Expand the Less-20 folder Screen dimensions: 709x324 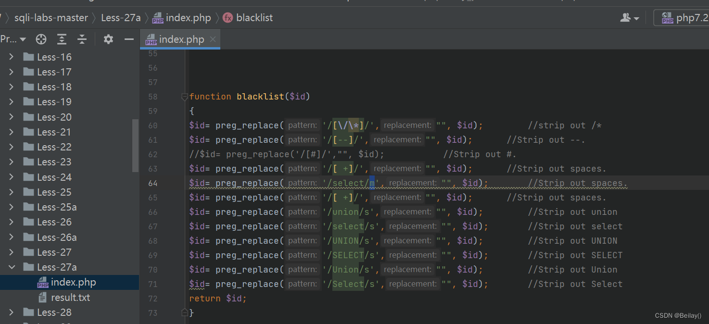click(x=12, y=117)
